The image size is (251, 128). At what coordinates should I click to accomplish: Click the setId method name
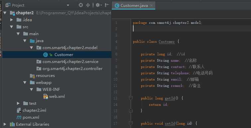[x=170, y=123]
